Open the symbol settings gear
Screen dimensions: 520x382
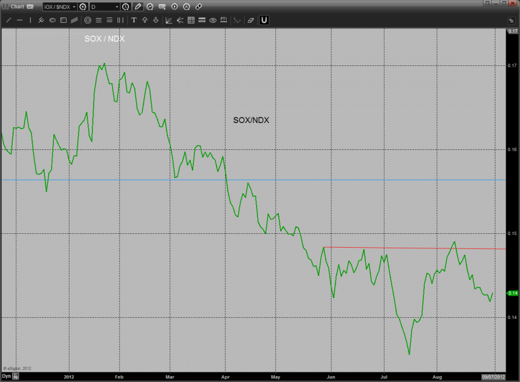coord(83,7)
